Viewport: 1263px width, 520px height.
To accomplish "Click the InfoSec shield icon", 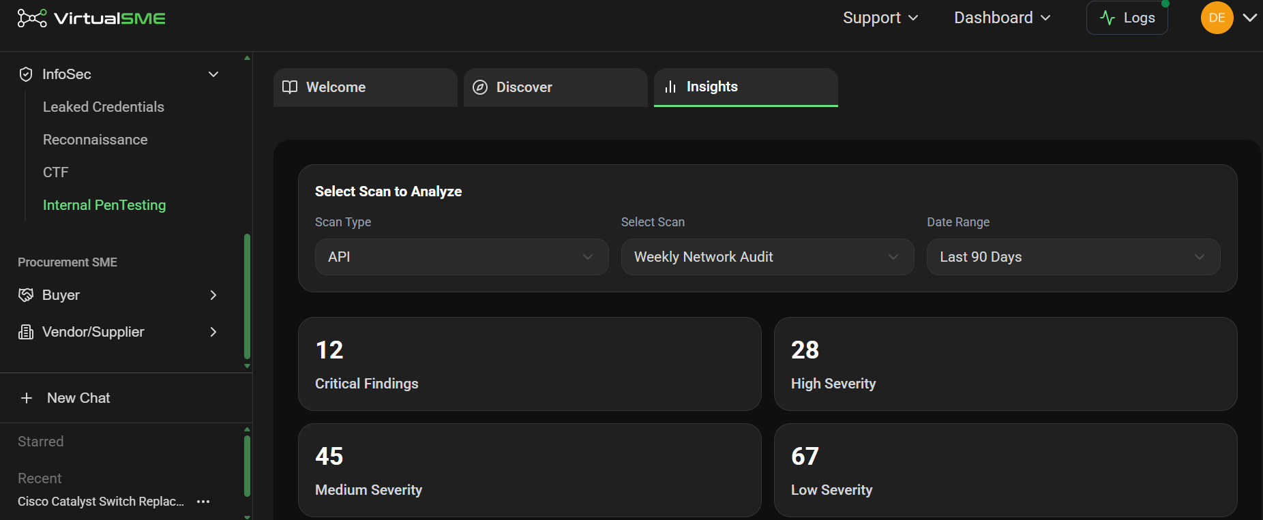I will coord(26,74).
